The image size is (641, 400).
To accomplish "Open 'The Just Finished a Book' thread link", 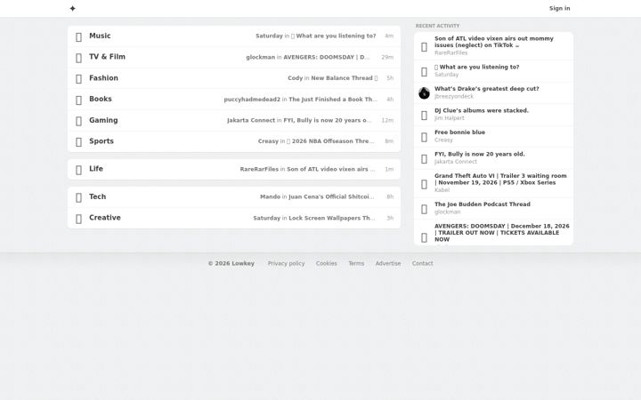I will 333,100.
